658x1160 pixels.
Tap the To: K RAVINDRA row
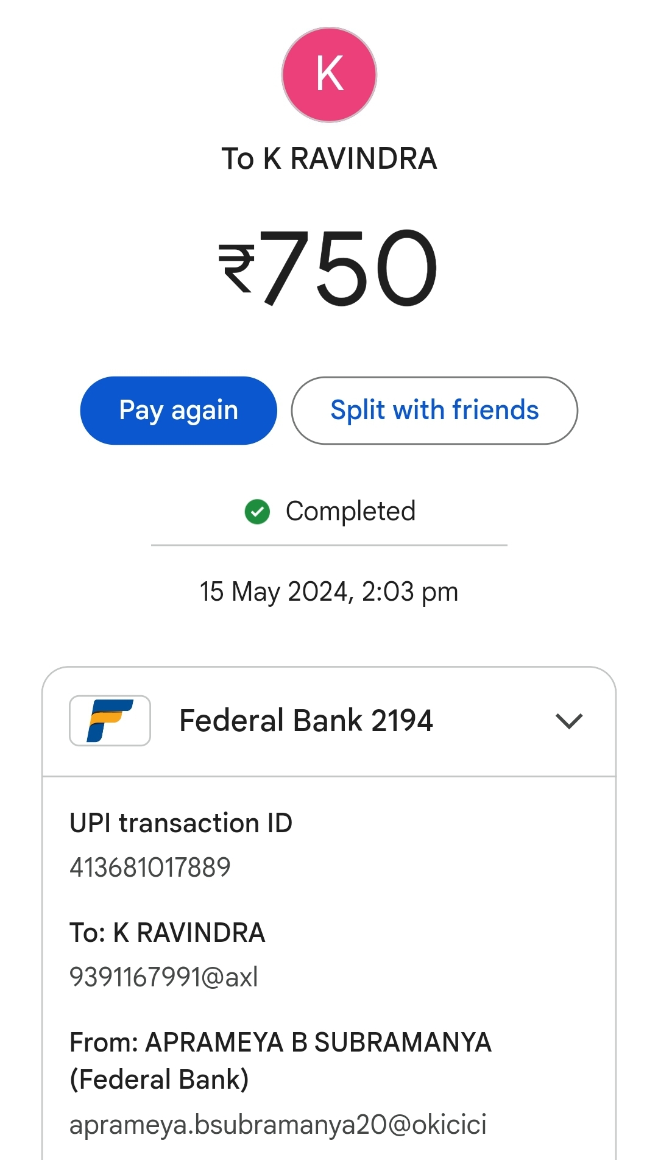tap(168, 933)
